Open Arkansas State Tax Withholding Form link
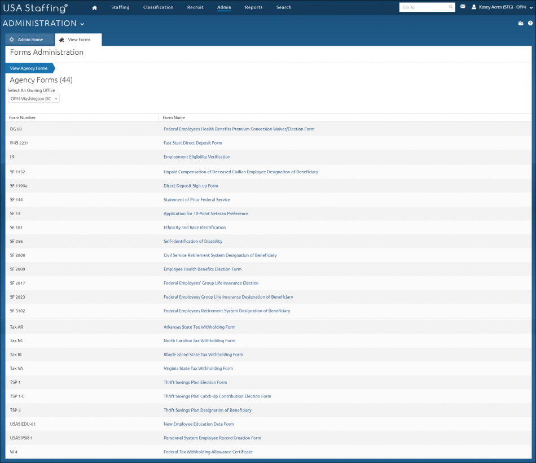 tap(200, 327)
